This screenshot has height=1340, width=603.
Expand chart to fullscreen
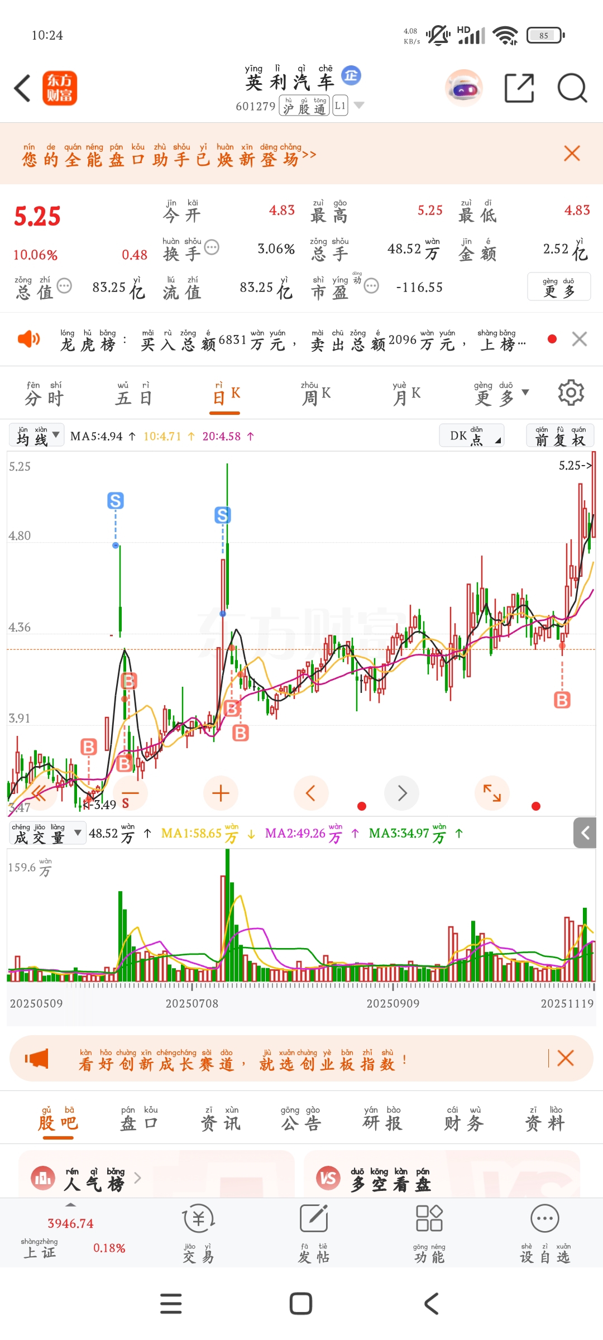click(x=492, y=793)
